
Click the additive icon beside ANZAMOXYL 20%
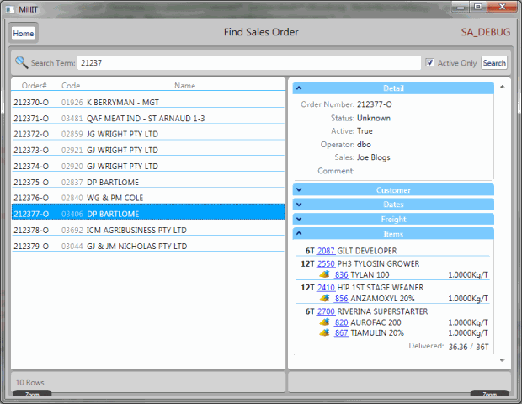324,298
